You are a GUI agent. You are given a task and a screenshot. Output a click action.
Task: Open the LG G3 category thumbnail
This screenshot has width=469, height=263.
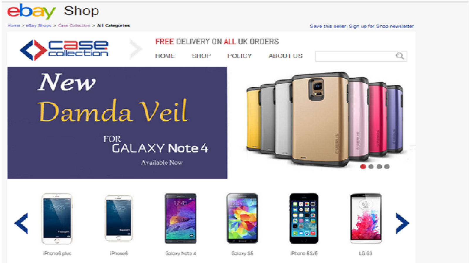point(366,219)
